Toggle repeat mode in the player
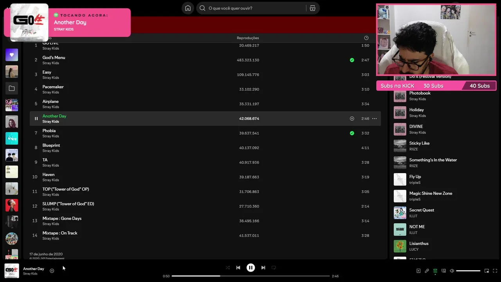This screenshot has width=501, height=282. [274, 268]
